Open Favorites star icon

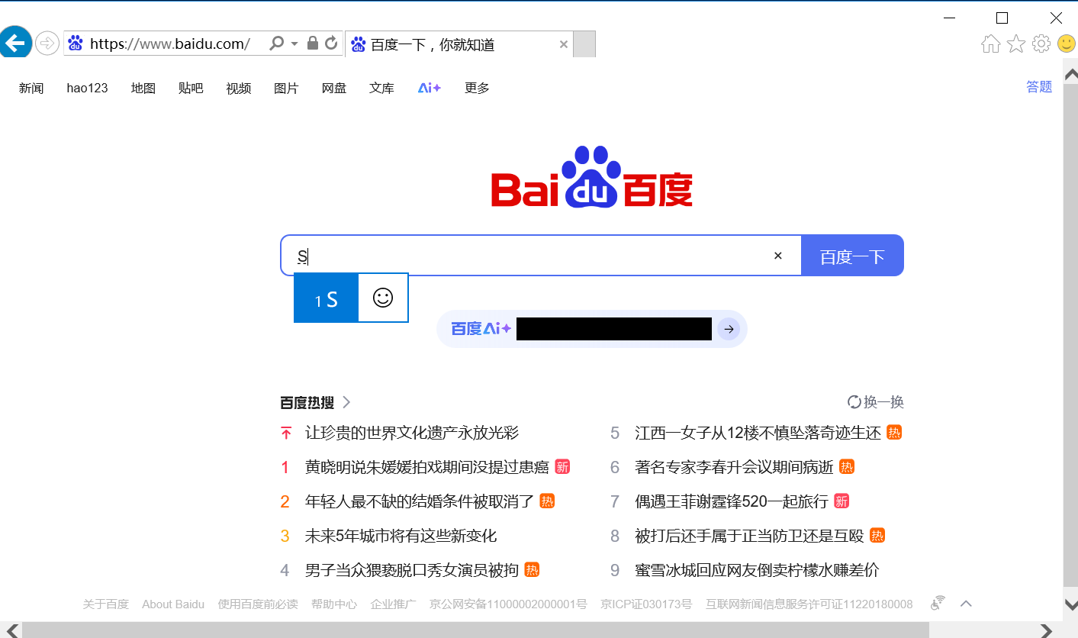[x=1016, y=43]
